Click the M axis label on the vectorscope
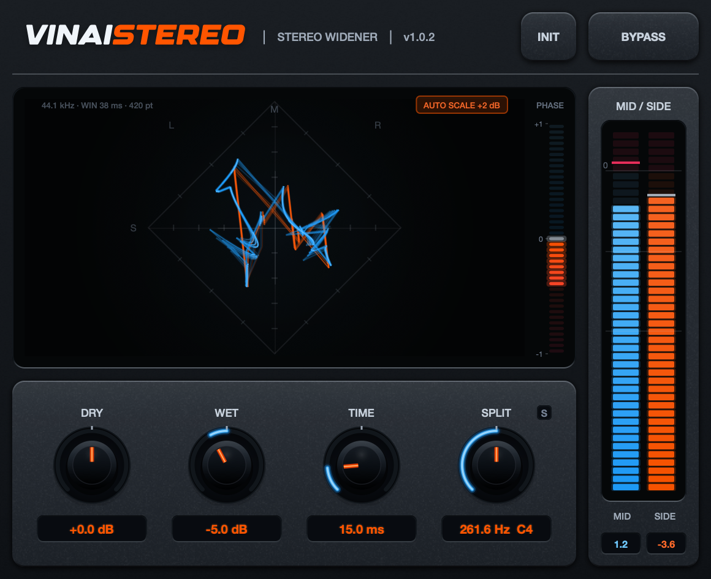The height and width of the screenshot is (579, 711). pyautogui.click(x=275, y=110)
